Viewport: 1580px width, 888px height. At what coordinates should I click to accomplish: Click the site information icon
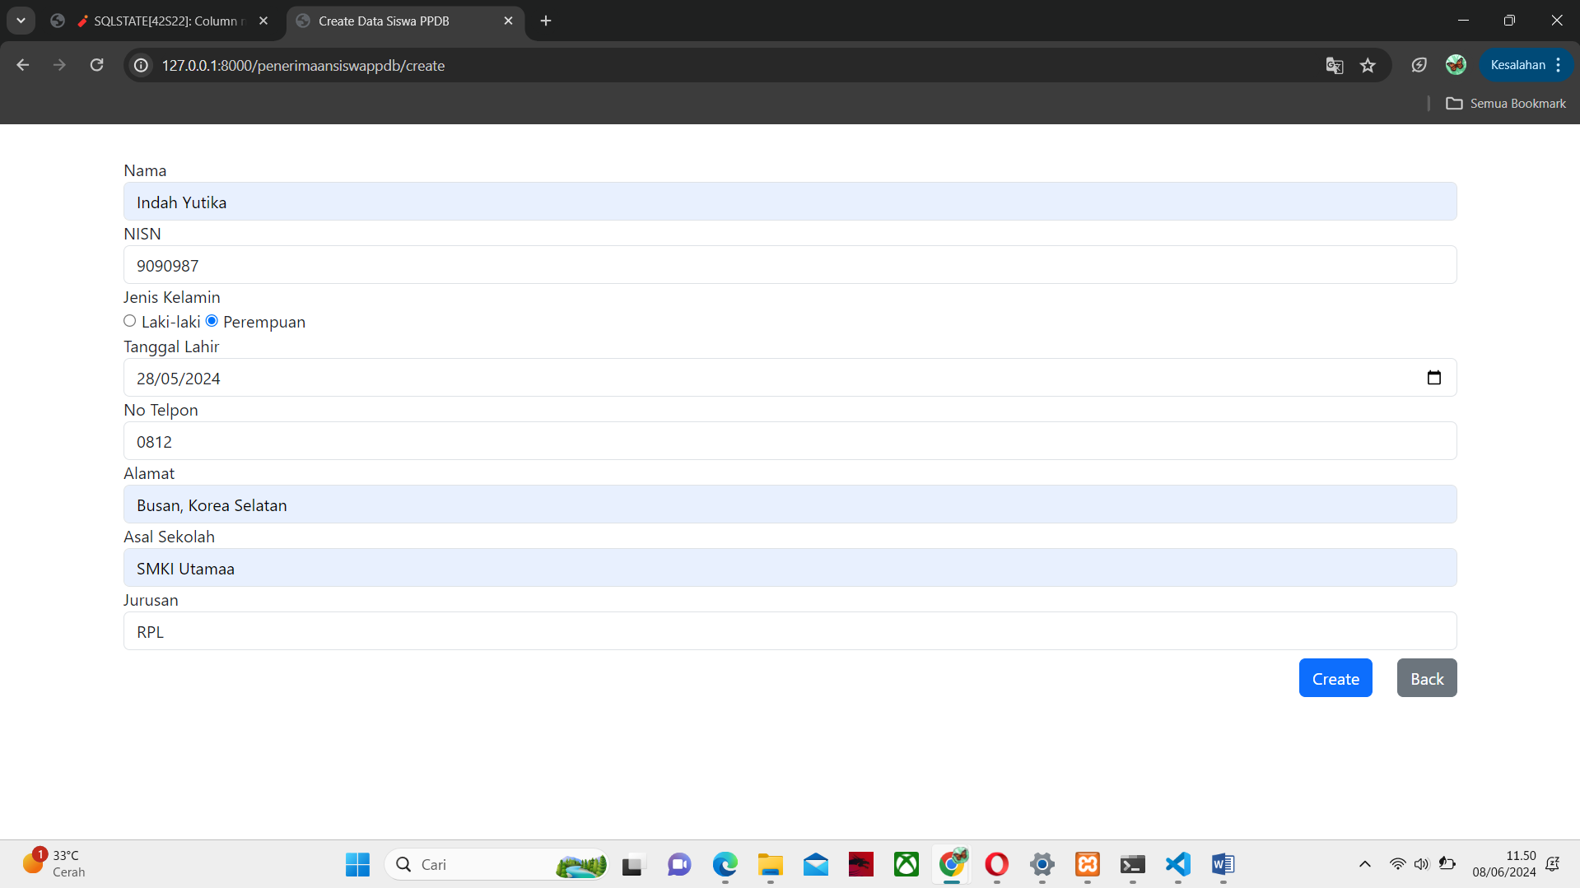(x=142, y=66)
